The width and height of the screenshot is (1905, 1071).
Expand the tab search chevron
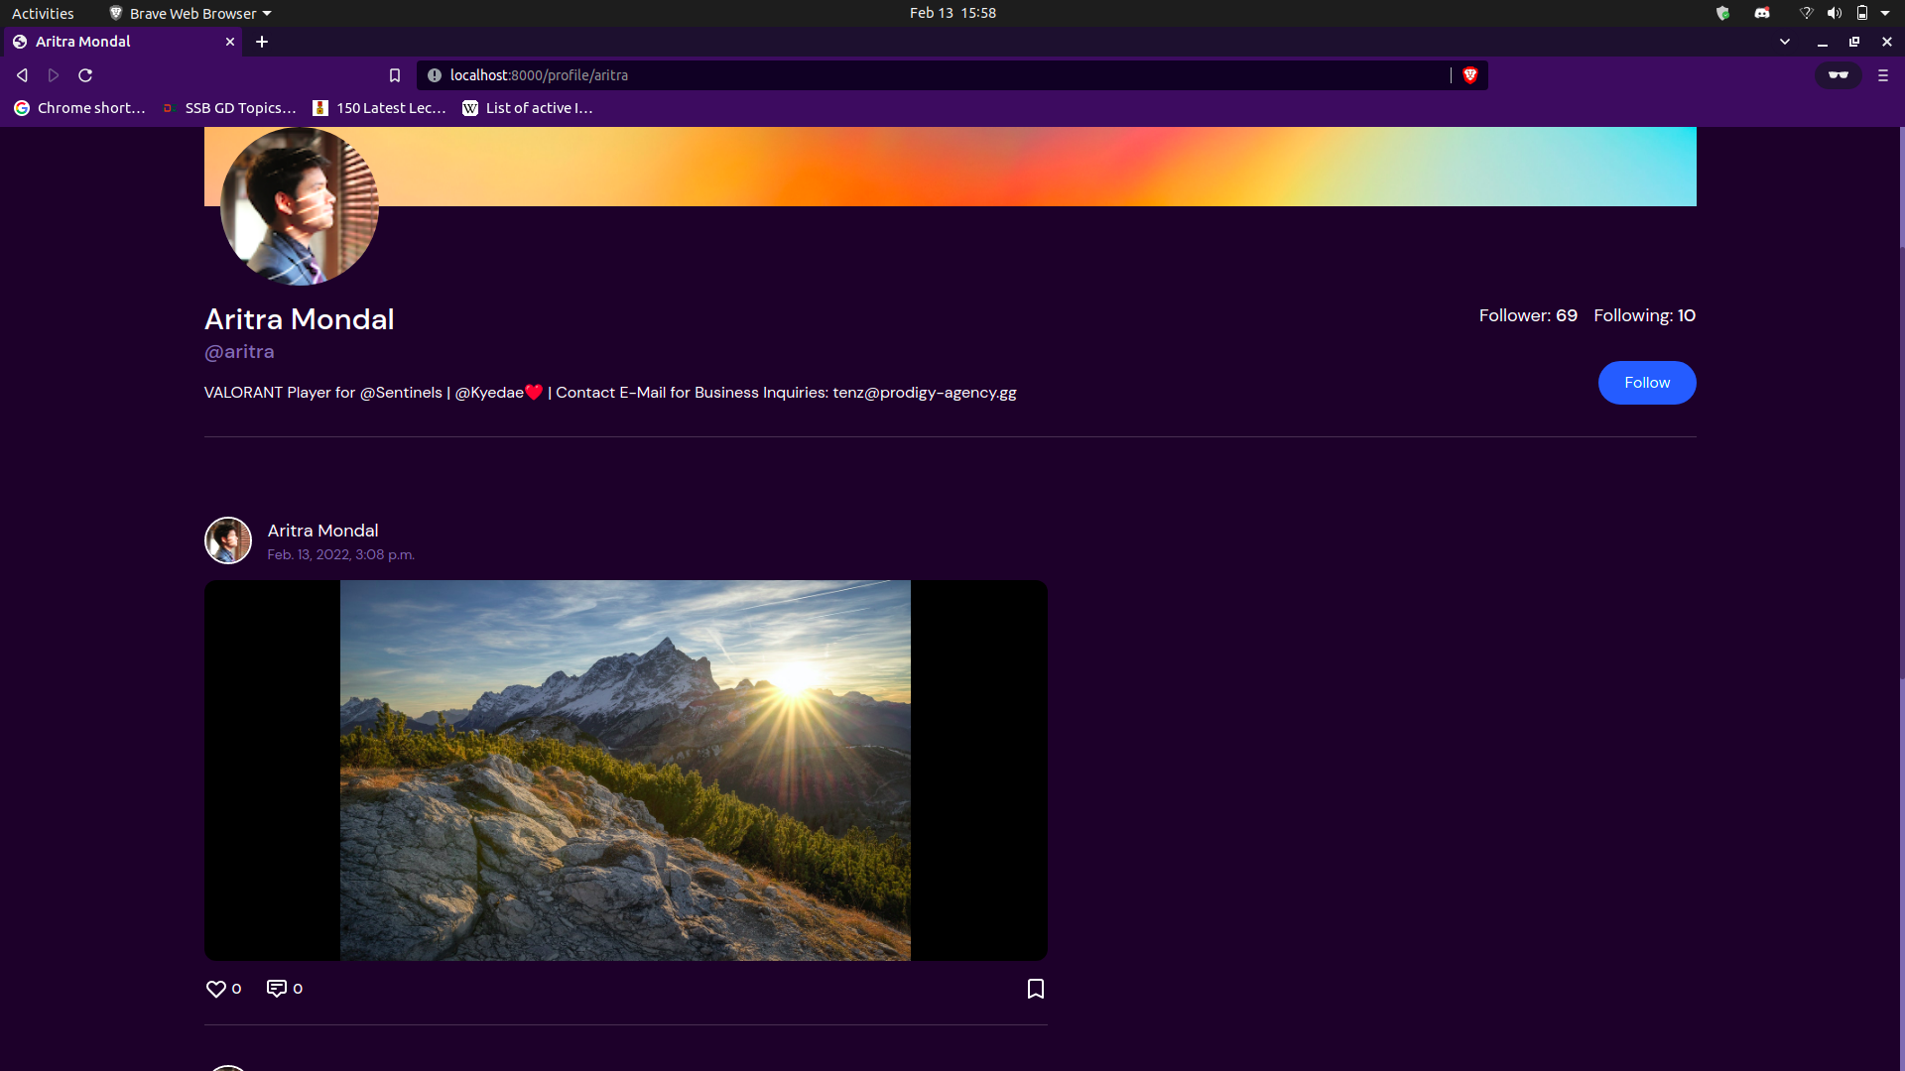tap(1784, 42)
